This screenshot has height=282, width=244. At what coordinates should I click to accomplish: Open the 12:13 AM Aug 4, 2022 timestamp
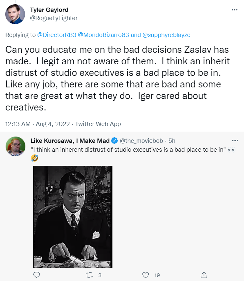click(38, 124)
